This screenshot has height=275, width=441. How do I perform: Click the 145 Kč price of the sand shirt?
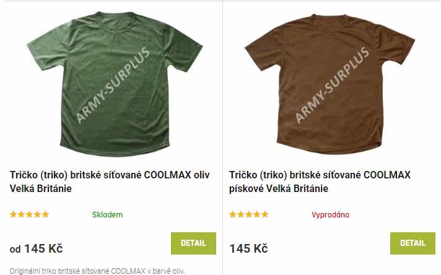248,248
